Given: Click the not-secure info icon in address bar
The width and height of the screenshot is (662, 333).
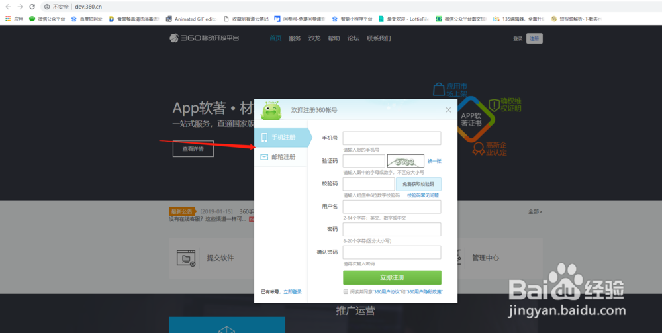Looking at the screenshot, I should [x=47, y=7].
